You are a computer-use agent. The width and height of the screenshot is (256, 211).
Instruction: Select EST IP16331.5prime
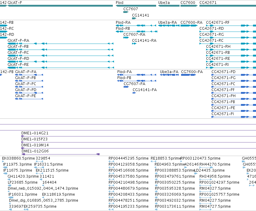pyautogui.click(x=48, y=164)
